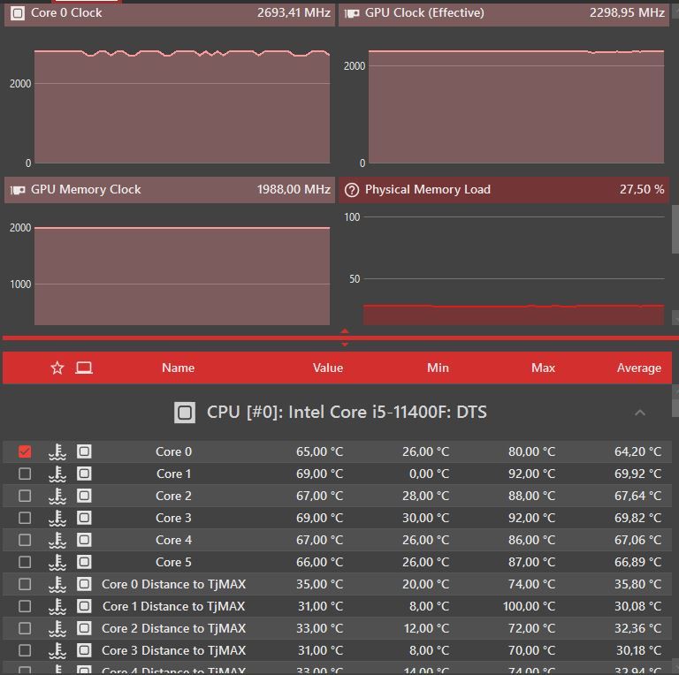Click temperature icon for Core 3 Distance to TjMAX
The image size is (679, 675).
coord(57,650)
